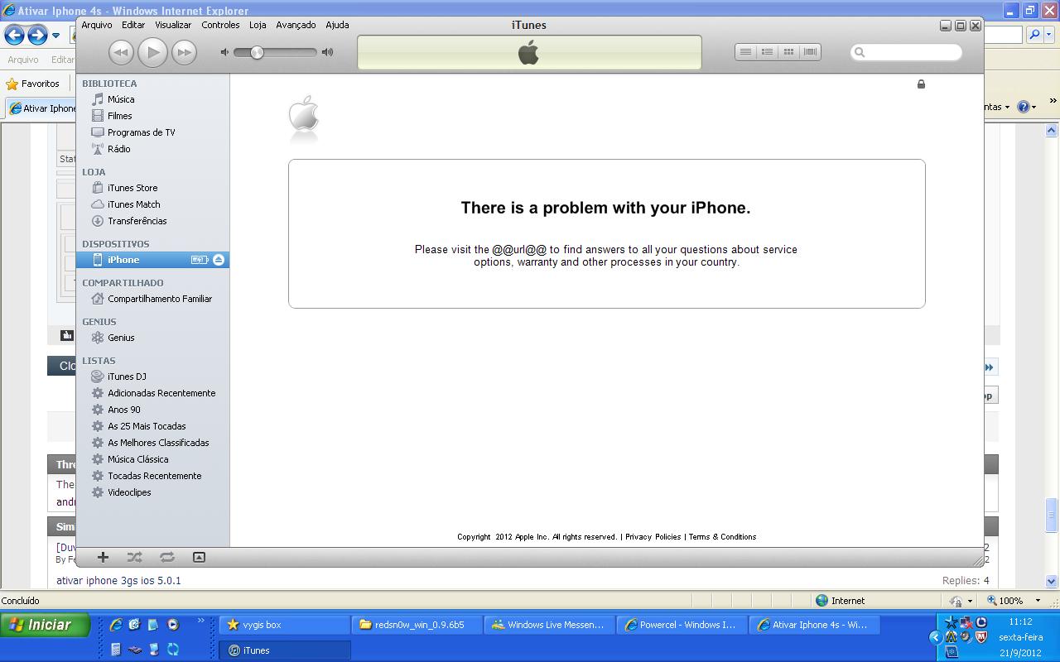
Task: Open the Avançado menu
Action: (x=296, y=25)
